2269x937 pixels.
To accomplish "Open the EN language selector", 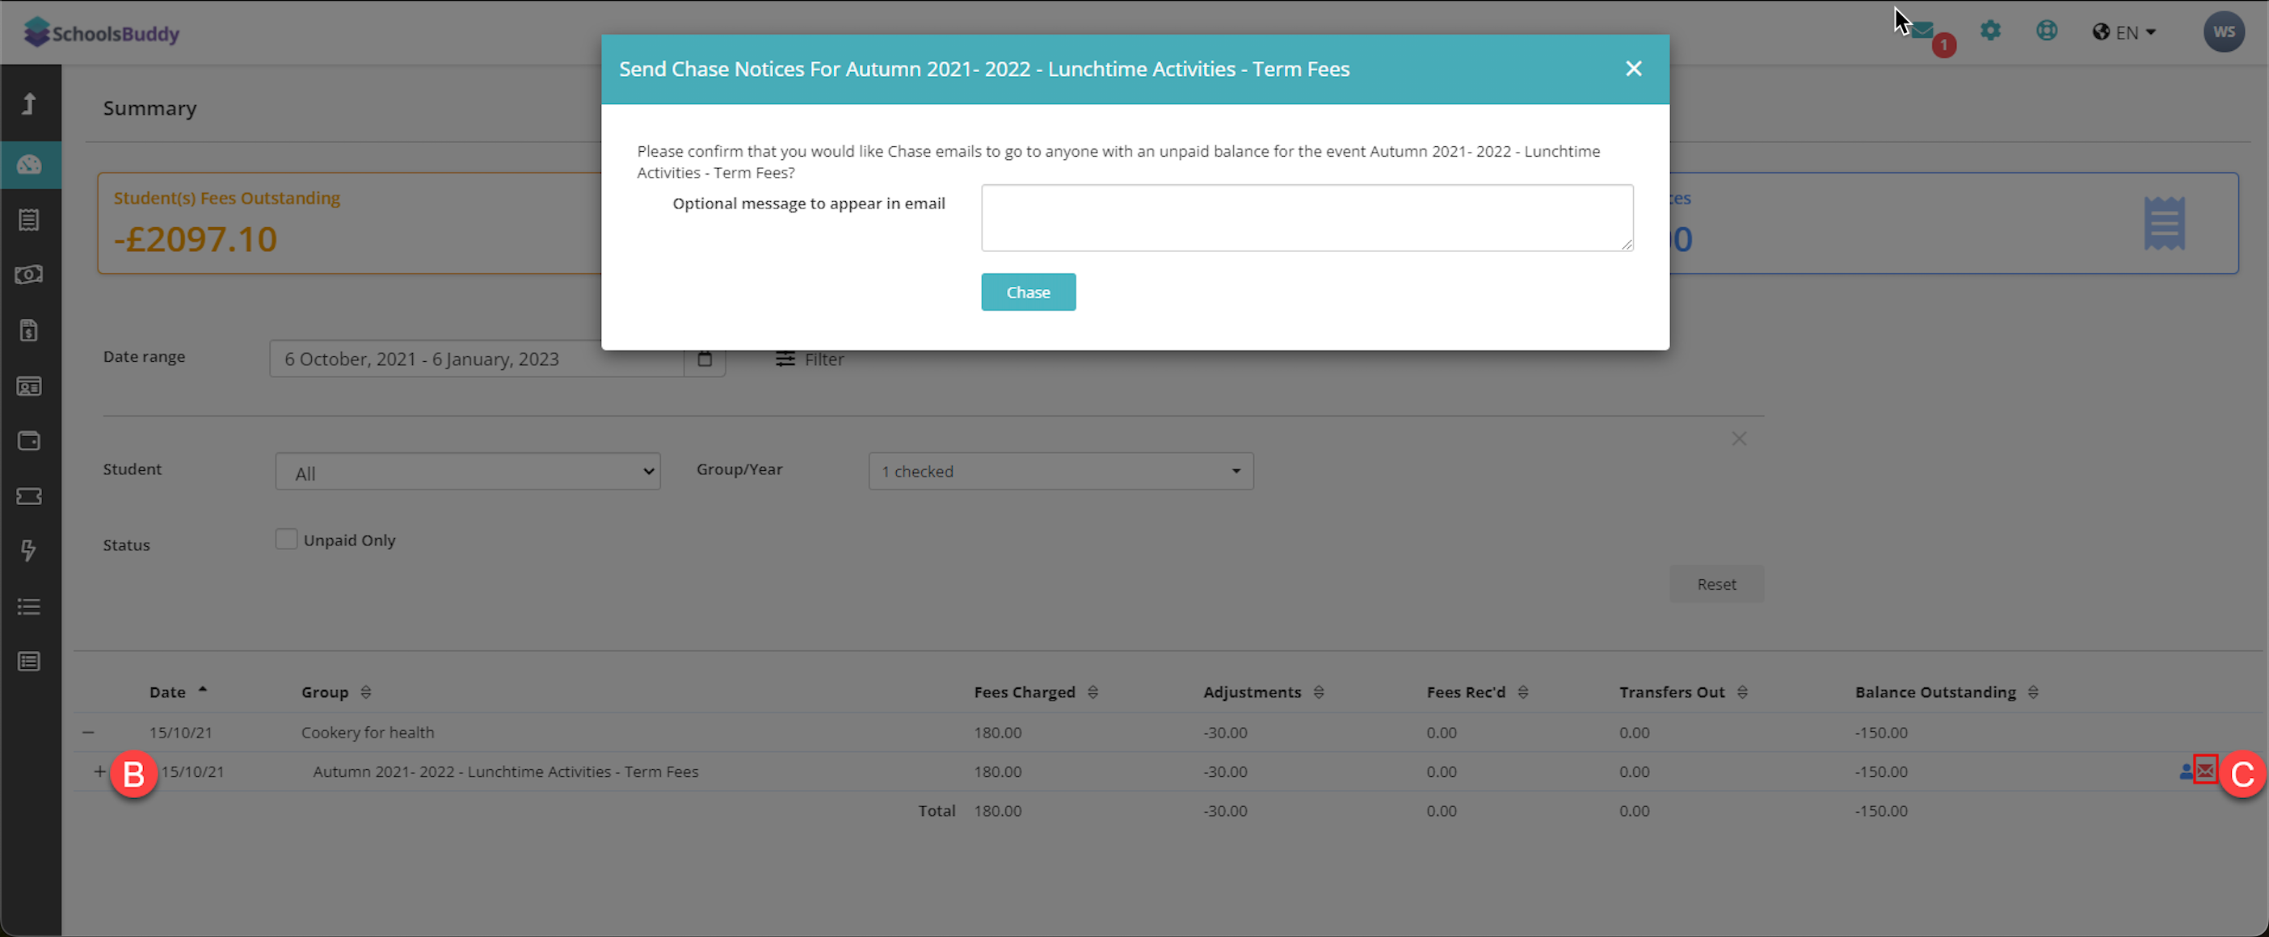I will (x=2124, y=32).
